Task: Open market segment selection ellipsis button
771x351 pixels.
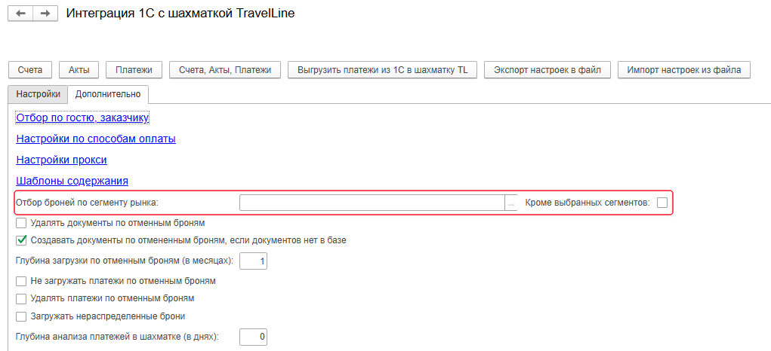Action: pyautogui.click(x=511, y=203)
